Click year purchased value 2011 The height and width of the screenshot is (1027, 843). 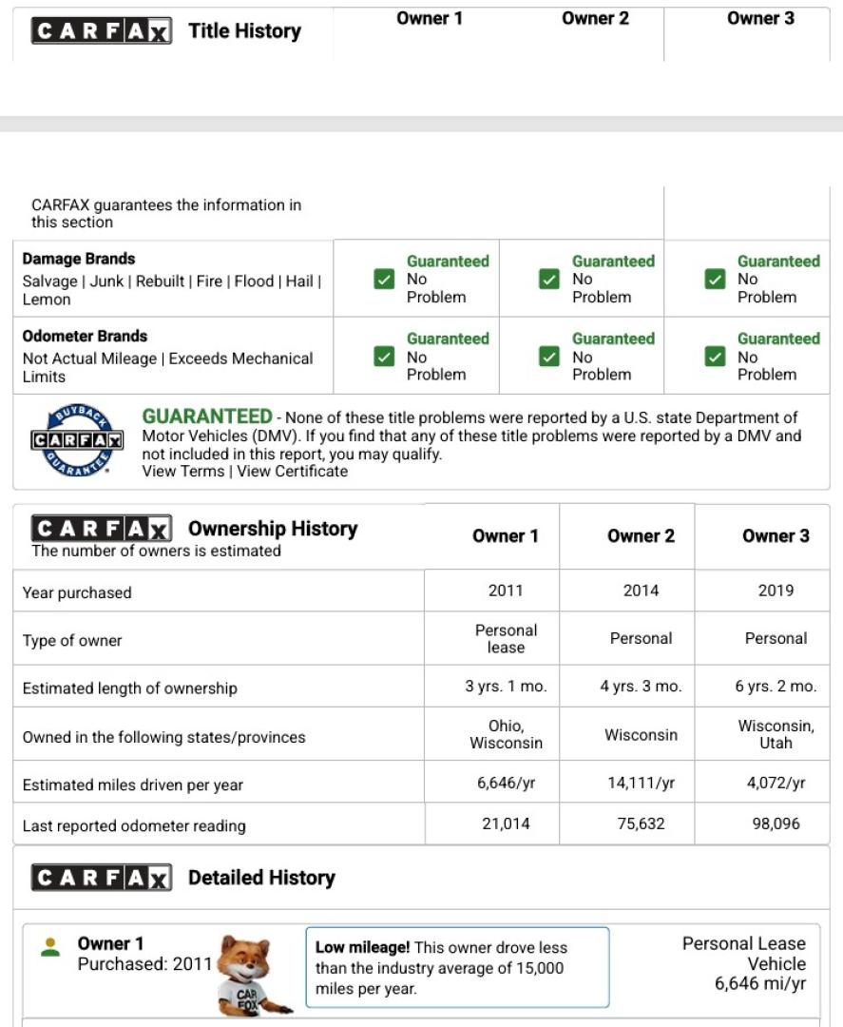click(x=506, y=591)
